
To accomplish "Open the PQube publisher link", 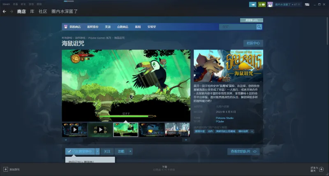I will tap(220, 121).
